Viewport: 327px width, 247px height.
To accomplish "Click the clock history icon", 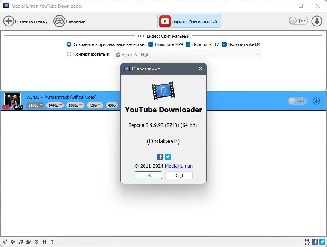I will (x=37, y=242).
